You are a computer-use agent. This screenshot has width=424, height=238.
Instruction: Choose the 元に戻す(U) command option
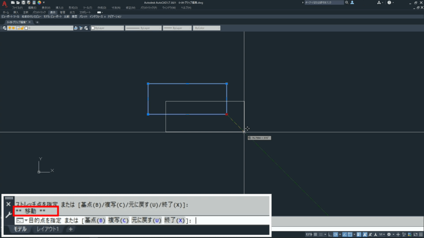click(146, 221)
